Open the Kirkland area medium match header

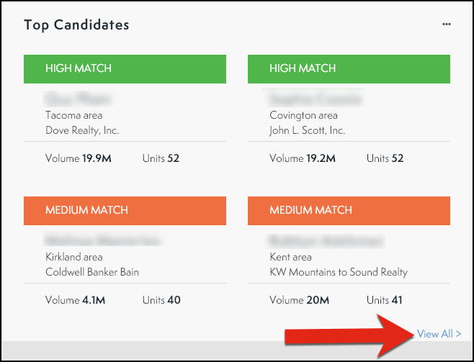click(x=125, y=210)
